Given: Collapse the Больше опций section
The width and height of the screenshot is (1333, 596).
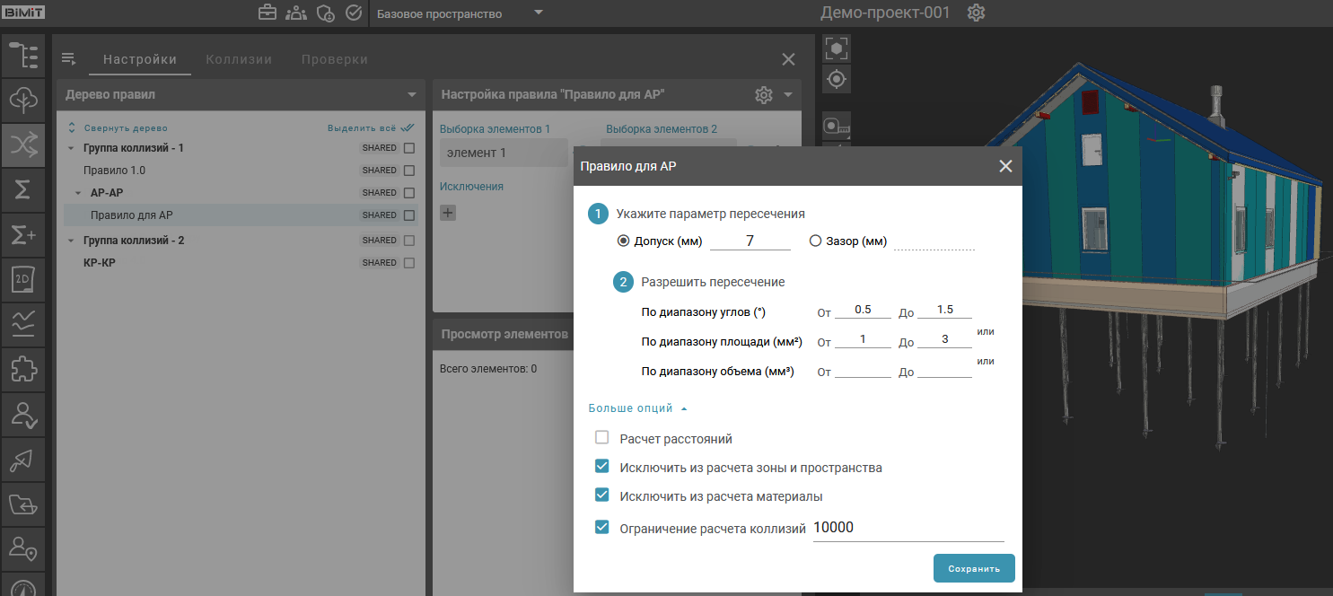Looking at the screenshot, I should pos(637,408).
